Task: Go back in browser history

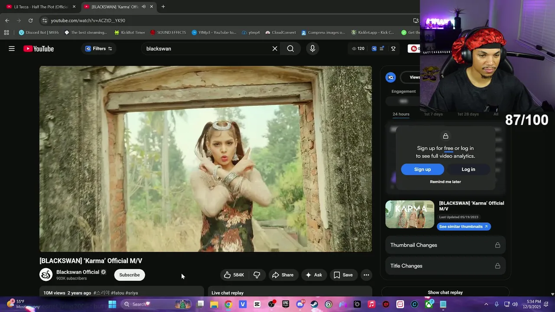Action: pos(7,20)
